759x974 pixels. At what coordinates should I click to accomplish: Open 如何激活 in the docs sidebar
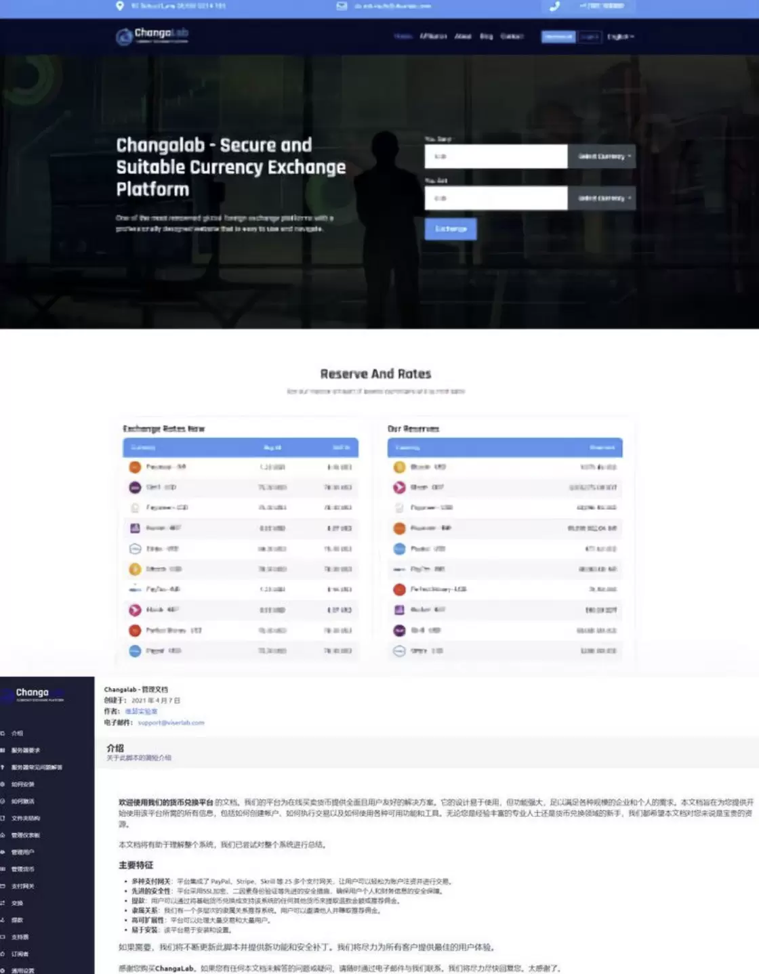[22, 801]
